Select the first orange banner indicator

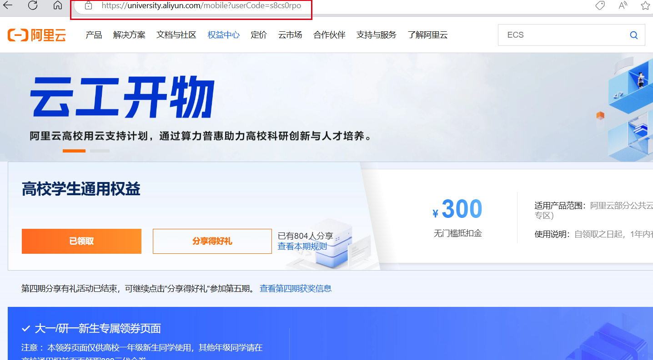(74, 151)
